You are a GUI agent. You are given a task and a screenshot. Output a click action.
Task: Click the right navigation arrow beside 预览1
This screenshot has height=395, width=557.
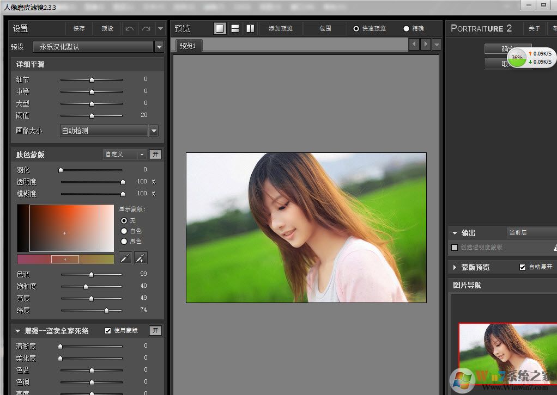426,44
